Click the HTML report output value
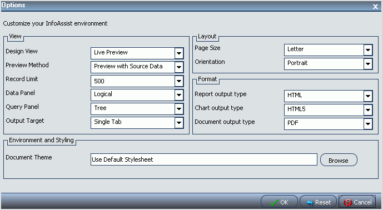The image size is (383, 210). coord(324,96)
